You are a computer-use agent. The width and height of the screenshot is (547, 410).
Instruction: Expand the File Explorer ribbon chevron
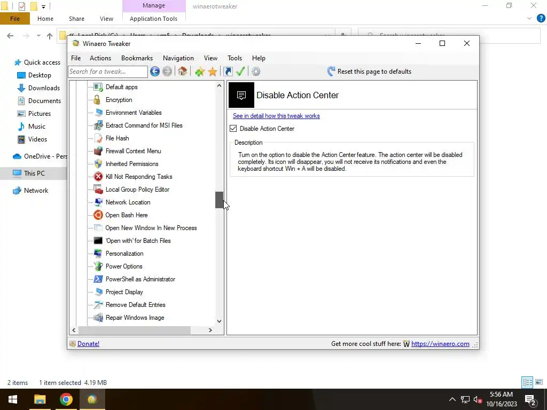click(529, 19)
